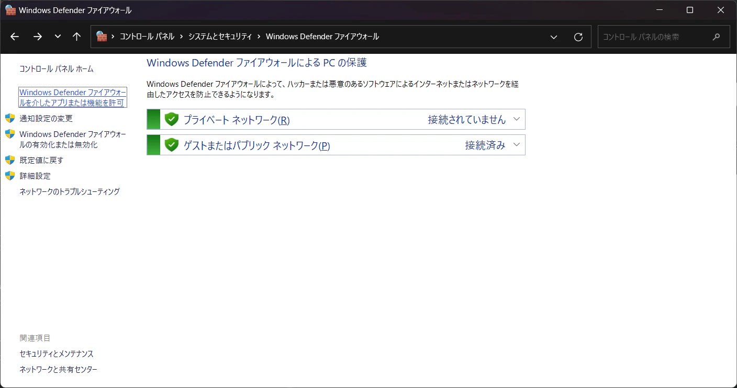Maximize the firewall window
737x388 pixels.
click(690, 10)
